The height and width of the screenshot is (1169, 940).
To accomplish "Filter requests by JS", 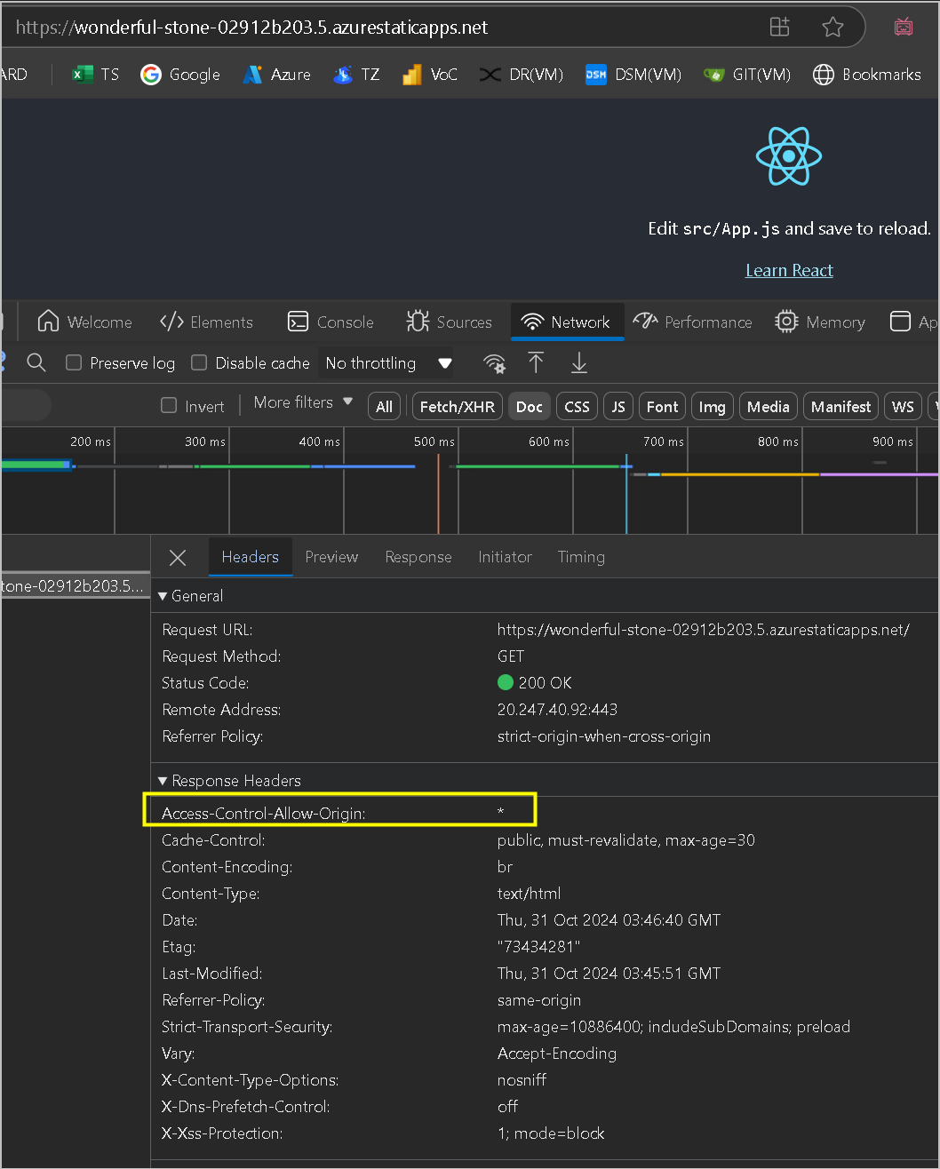I will point(618,406).
